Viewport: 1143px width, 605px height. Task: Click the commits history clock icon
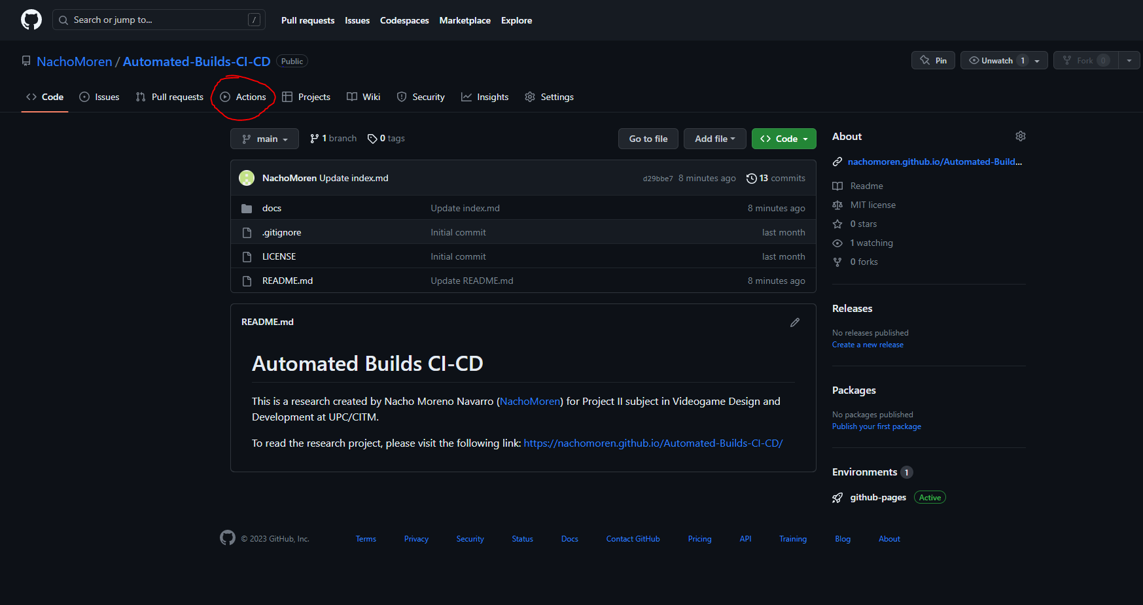(x=752, y=179)
